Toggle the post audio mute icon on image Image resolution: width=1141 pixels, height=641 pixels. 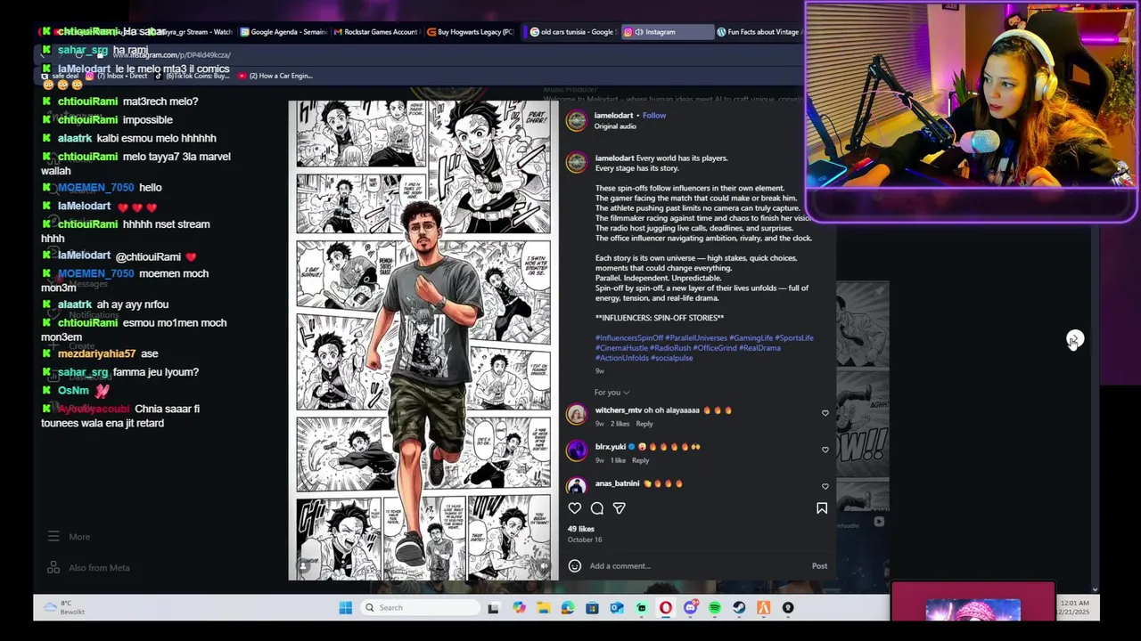click(x=544, y=566)
